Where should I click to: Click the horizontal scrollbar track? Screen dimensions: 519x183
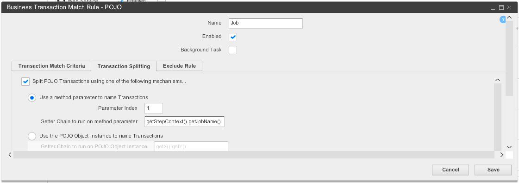(254, 155)
